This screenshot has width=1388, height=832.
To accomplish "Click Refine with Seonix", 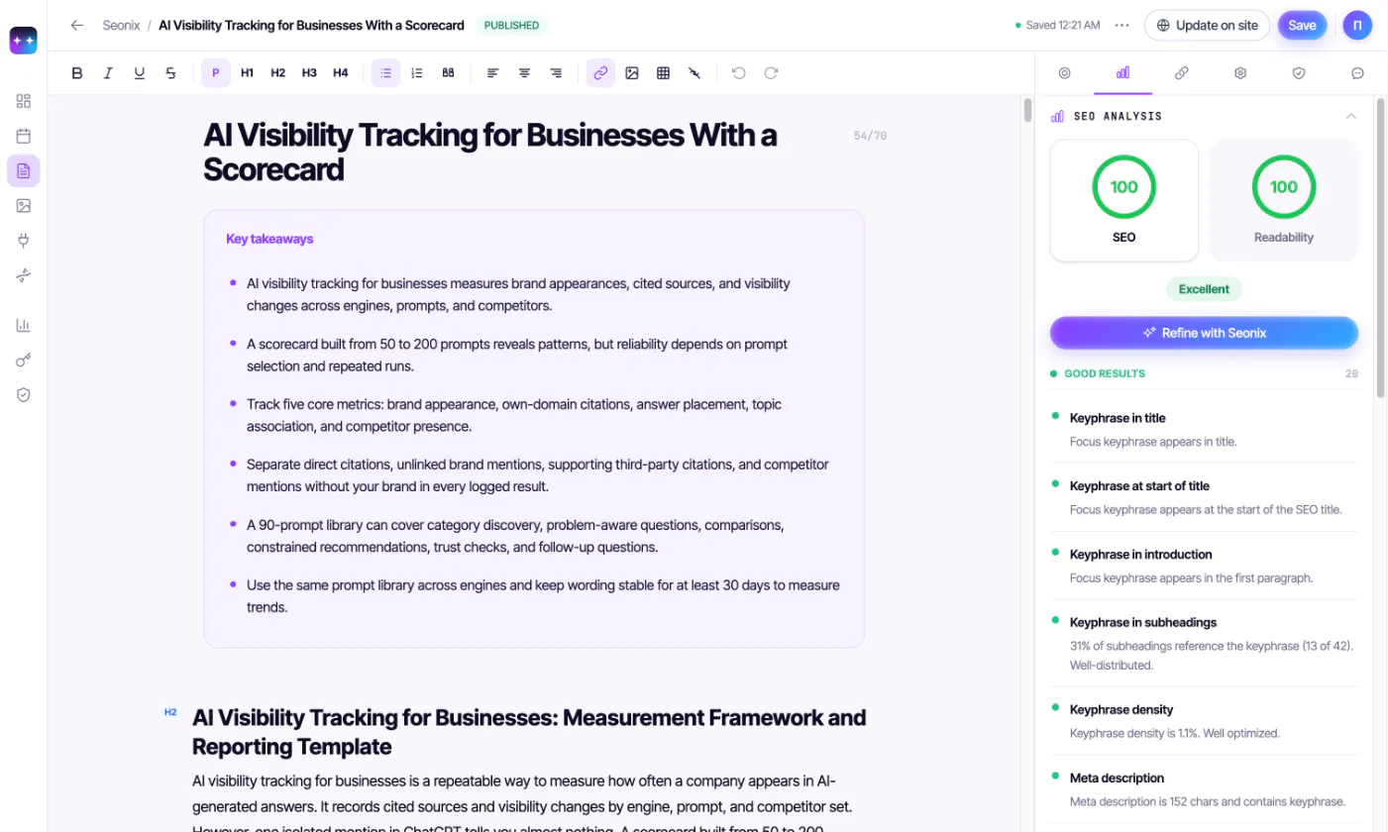I will pyautogui.click(x=1204, y=333).
